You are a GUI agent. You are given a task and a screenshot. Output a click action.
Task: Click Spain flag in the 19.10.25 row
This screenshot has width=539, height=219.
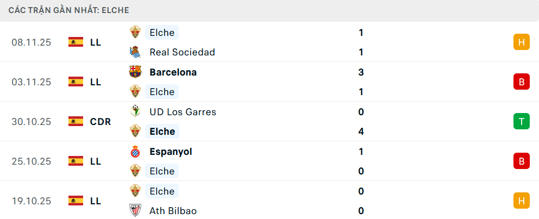[x=76, y=201]
